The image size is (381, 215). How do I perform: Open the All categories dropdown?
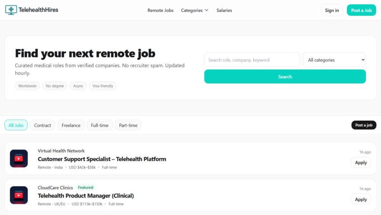pyautogui.click(x=334, y=60)
